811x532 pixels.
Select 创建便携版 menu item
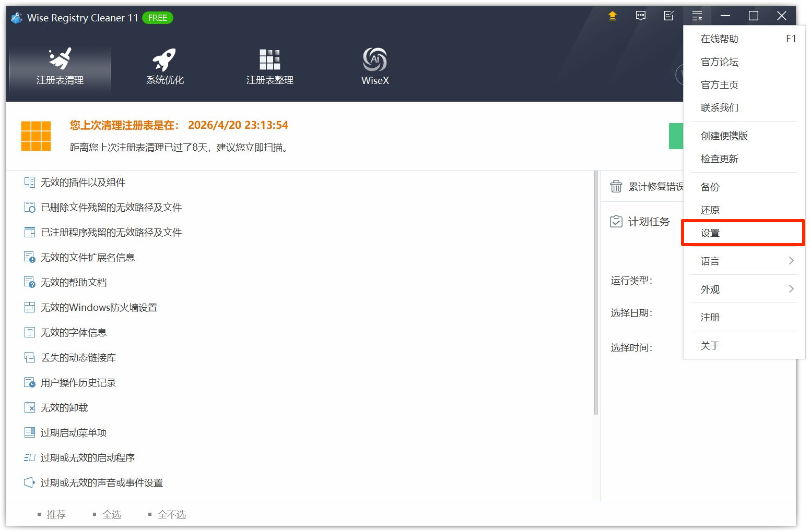(744, 136)
